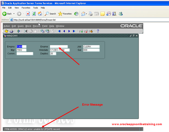Click the Deptno field showing 20
The image size is (169, 132).
click(x=53, y=54)
